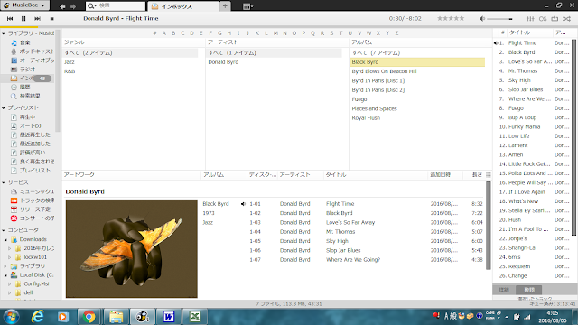Image resolution: width=578 pixels, height=325 pixels.
Task: Open column settings grid icon
Action: 488,174
